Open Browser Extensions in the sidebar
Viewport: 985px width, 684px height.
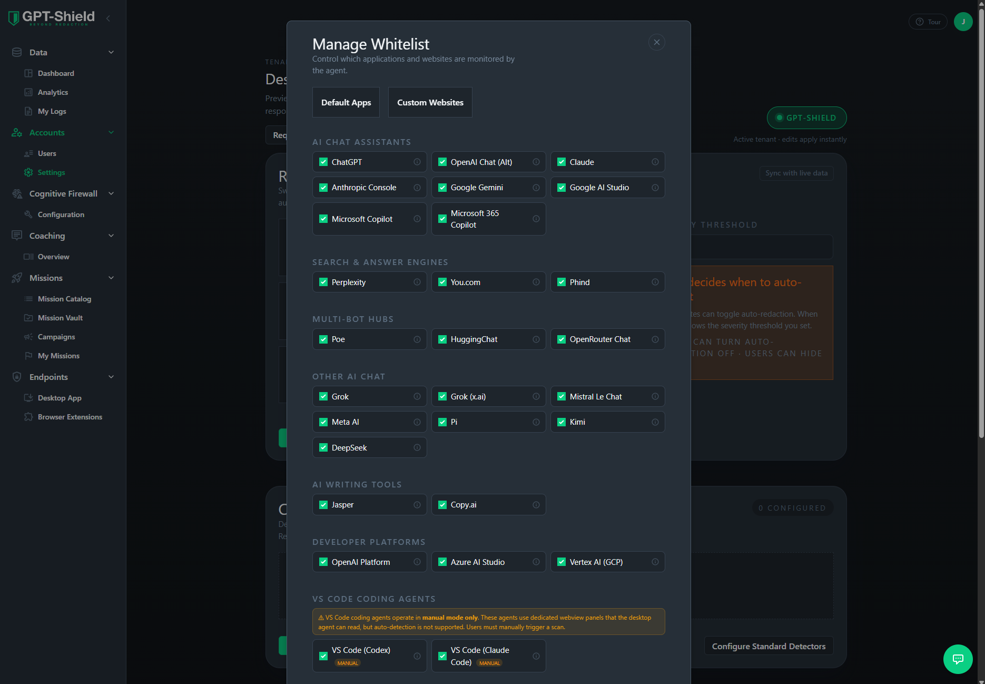coord(70,417)
